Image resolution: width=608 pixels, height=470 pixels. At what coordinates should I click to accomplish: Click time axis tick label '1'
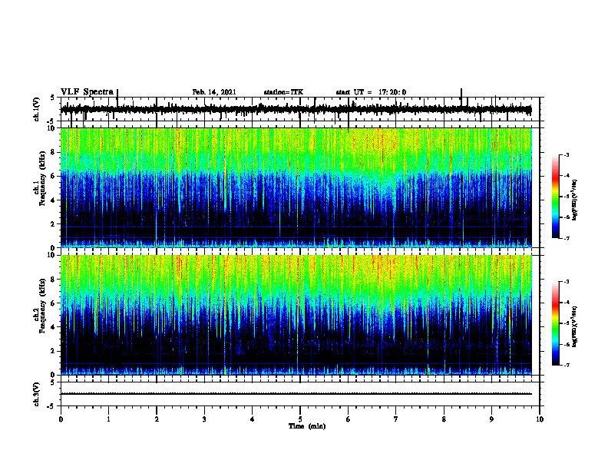pyautogui.click(x=108, y=419)
